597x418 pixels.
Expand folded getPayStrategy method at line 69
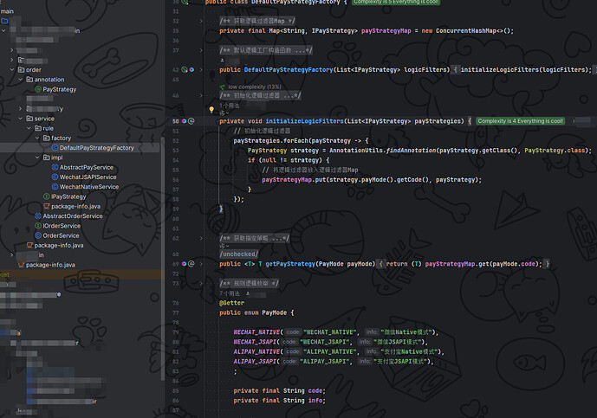(201, 264)
